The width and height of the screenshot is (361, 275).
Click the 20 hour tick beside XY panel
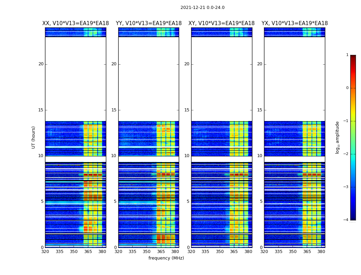click(x=187, y=64)
